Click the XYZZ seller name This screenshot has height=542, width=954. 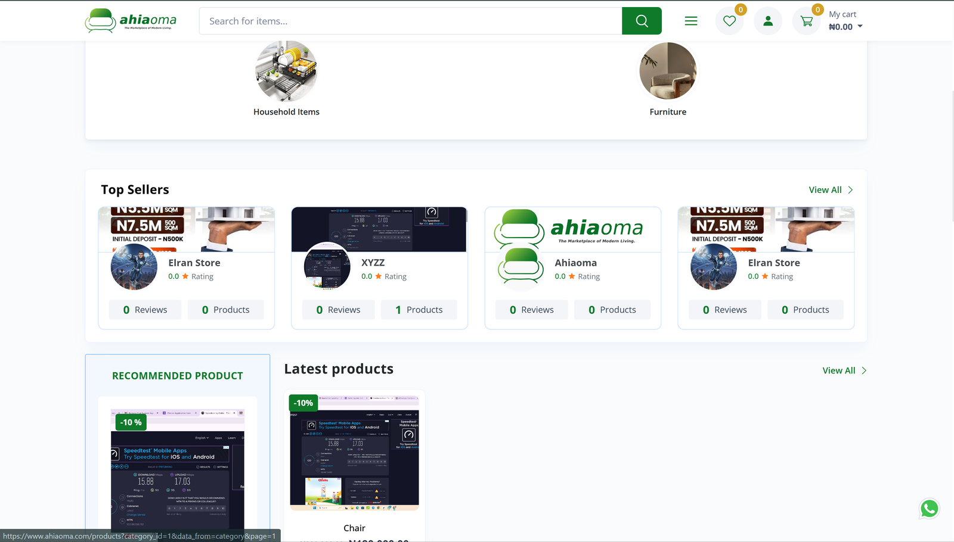[373, 263]
